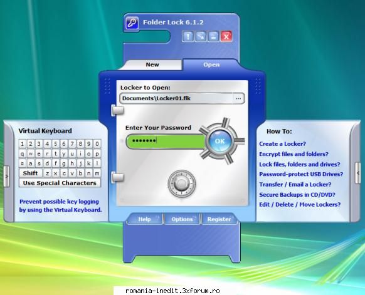
Task: Click the f key on virtual keyboard
Action: coord(56,163)
